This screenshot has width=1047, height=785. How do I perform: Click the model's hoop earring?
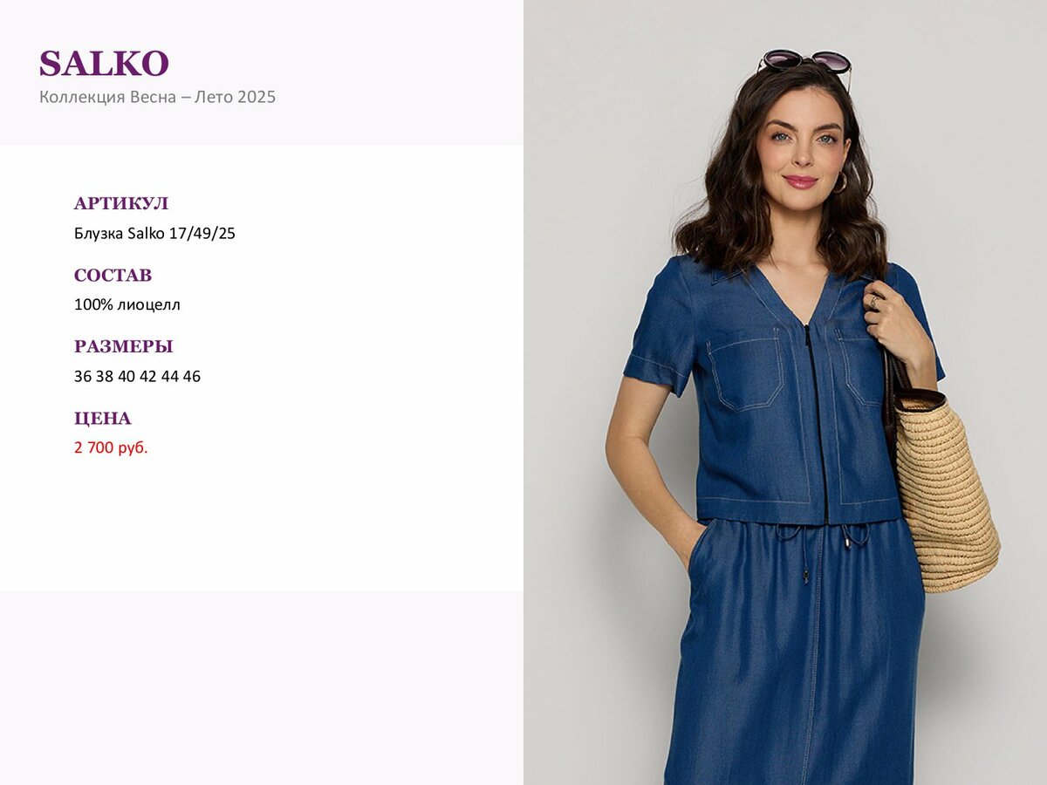(840, 183)
